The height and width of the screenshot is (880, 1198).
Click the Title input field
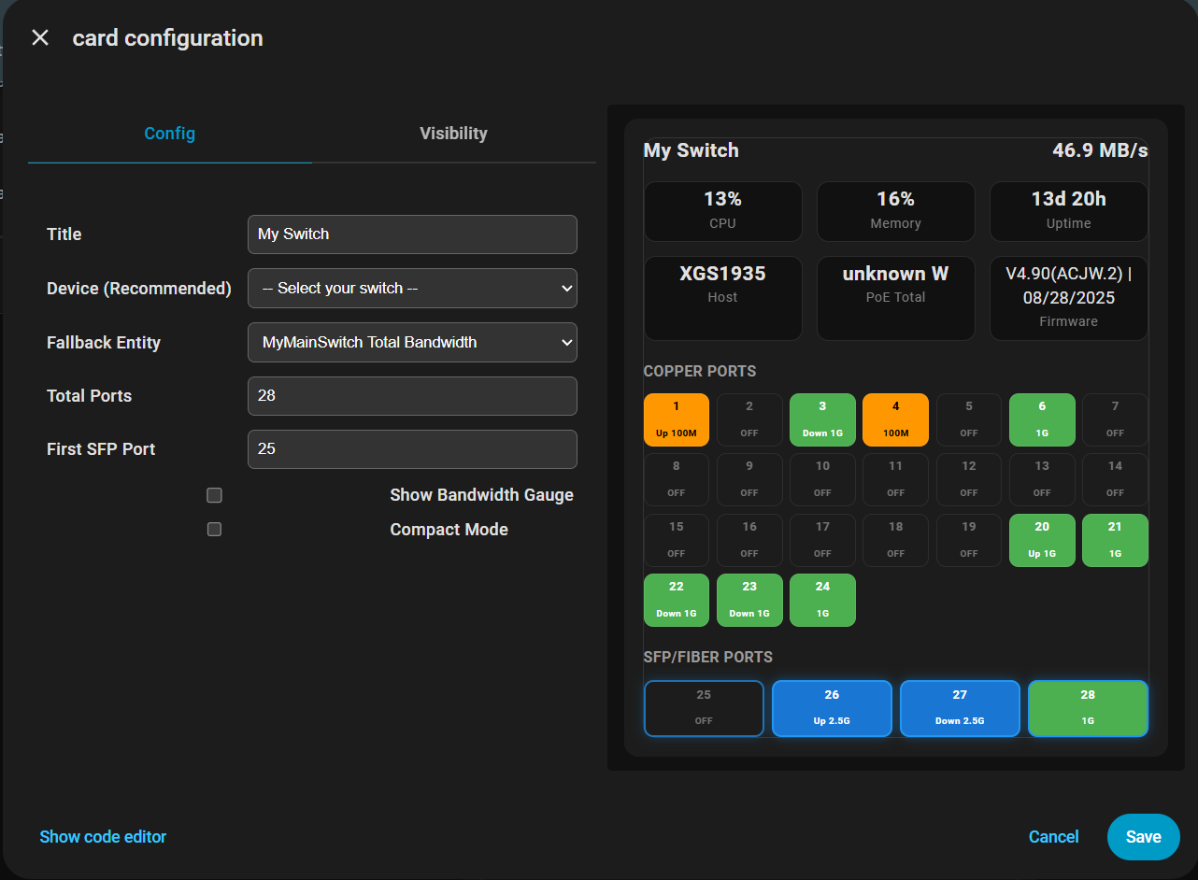tap(412, 234)
